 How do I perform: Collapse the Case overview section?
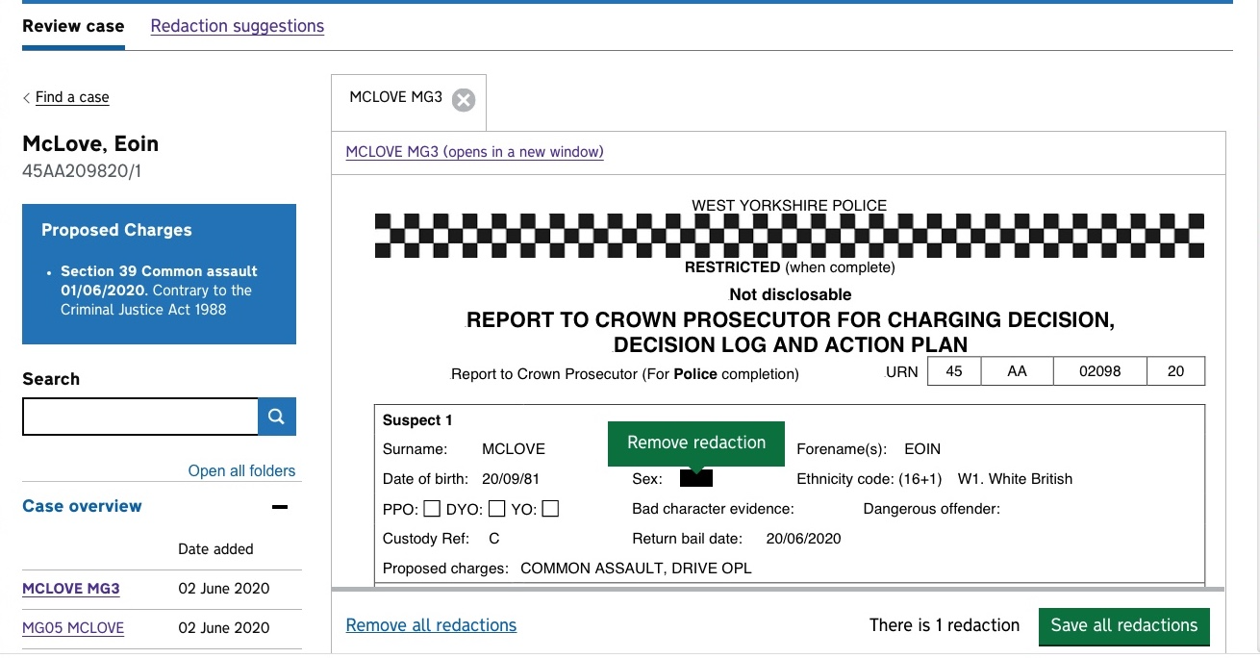tap(280, 507)
